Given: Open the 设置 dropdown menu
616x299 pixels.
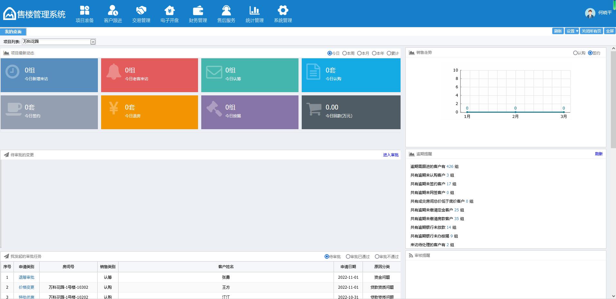Looking at the screenshot, I should click(572, 31).
